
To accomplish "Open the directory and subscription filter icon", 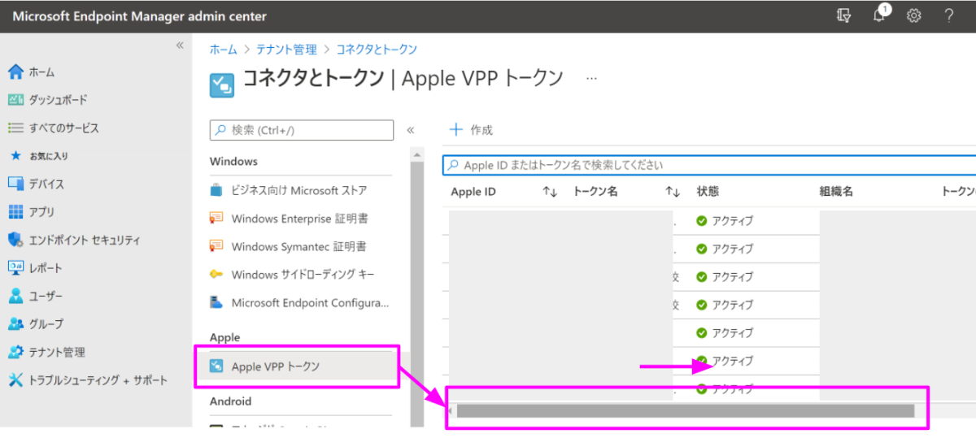I will (844, 15).
